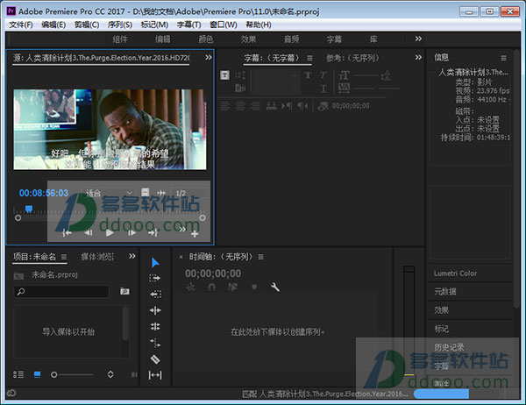Click the search magnifier in project panel
Viewport: 526px width, 405px height.
tap(21, 292)
